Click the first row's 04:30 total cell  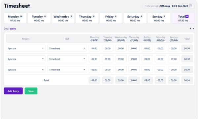(187, 48)
